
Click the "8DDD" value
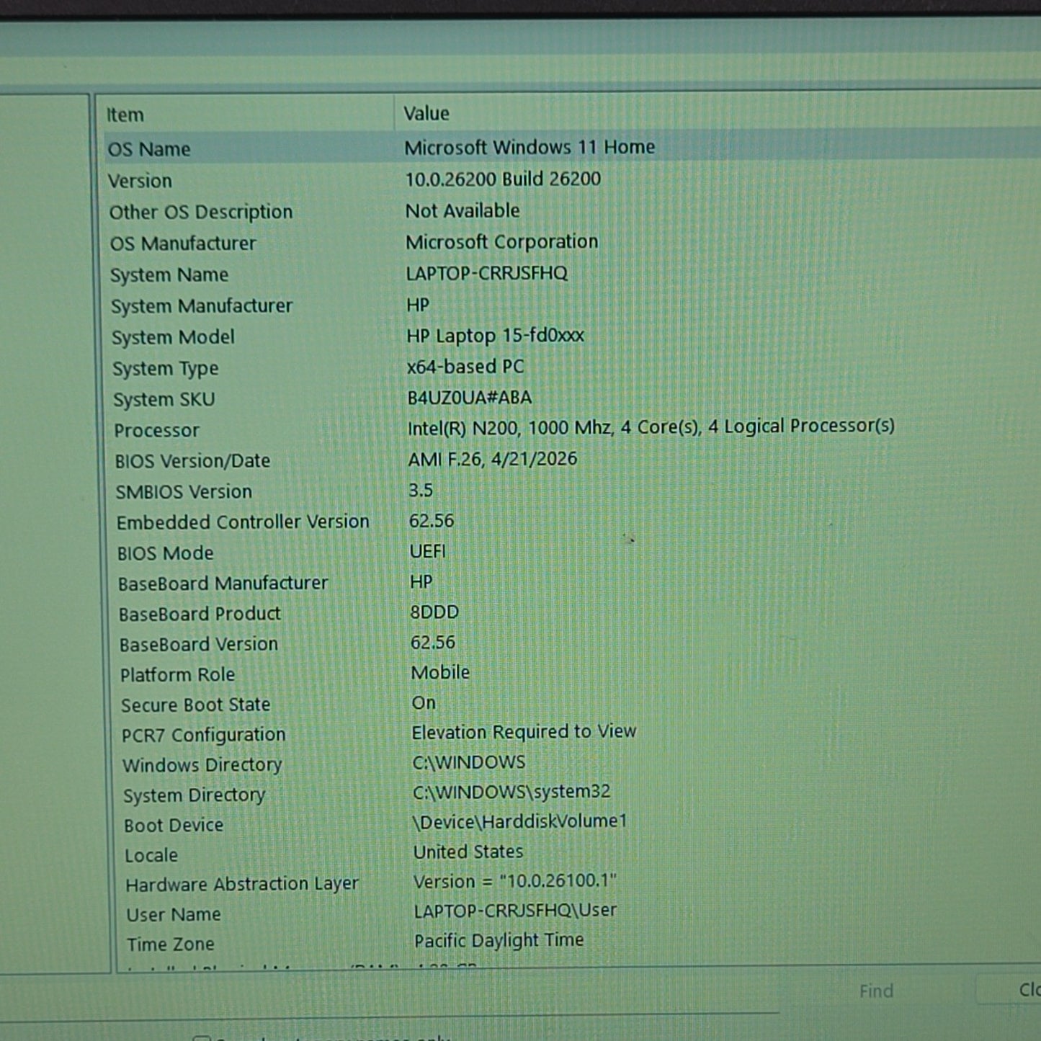pyautogui.click(x=434, y=612)
